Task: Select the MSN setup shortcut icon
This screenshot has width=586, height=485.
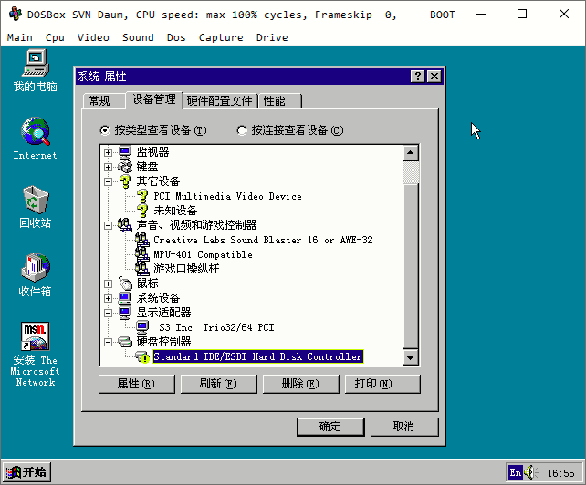Action: tap(35, 335)
